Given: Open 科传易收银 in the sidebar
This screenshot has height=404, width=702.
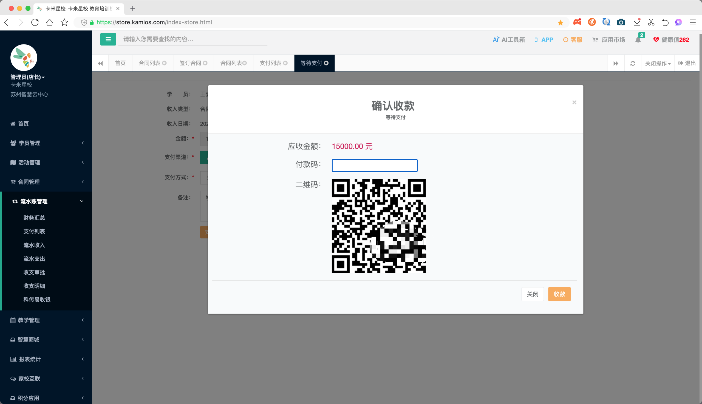Looking at the screenshot, I should 37,299.
